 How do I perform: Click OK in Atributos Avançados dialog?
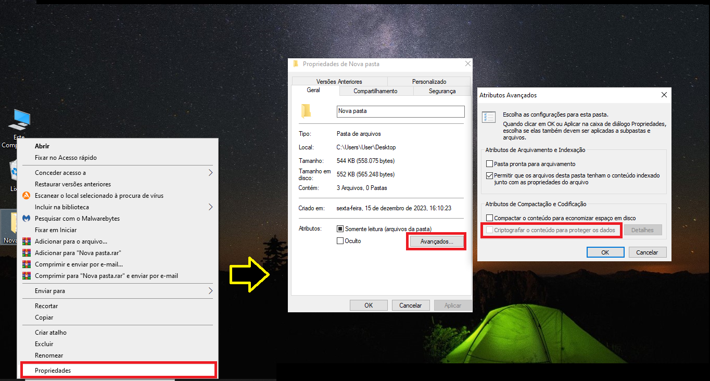pyautogui.click(x=605, y=252)
